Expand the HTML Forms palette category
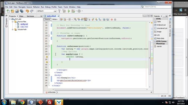The image size is (188, 105). 155,41
